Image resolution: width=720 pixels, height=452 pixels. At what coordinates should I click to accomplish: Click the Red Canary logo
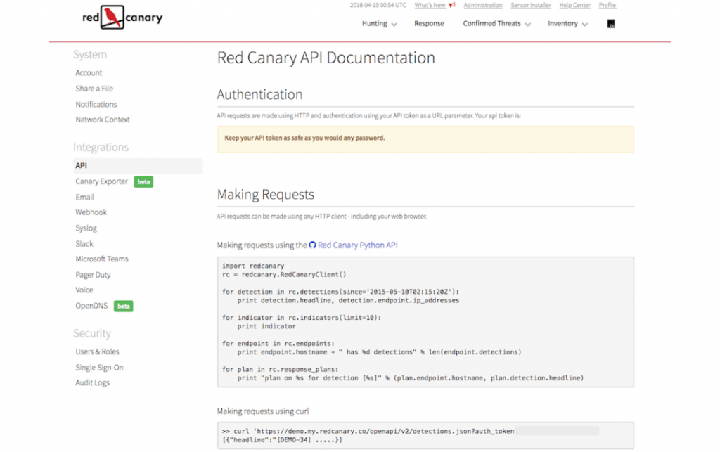[122, 16]
